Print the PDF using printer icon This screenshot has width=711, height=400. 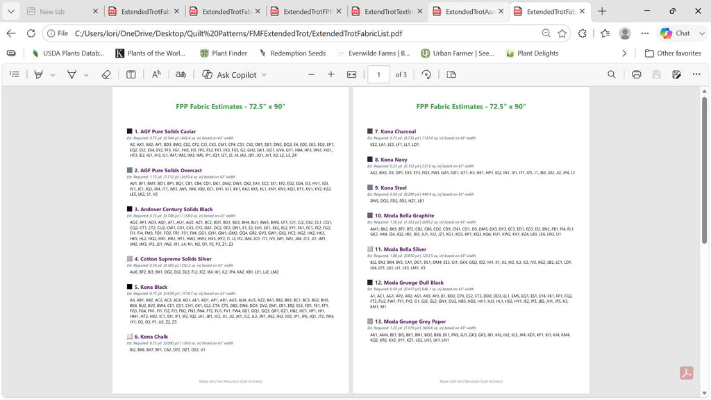point(637,74)
